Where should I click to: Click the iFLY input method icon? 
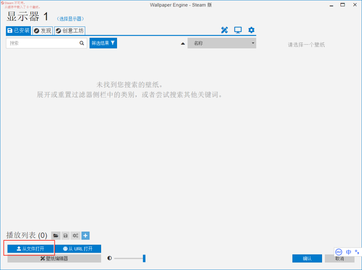pos(339,252)
